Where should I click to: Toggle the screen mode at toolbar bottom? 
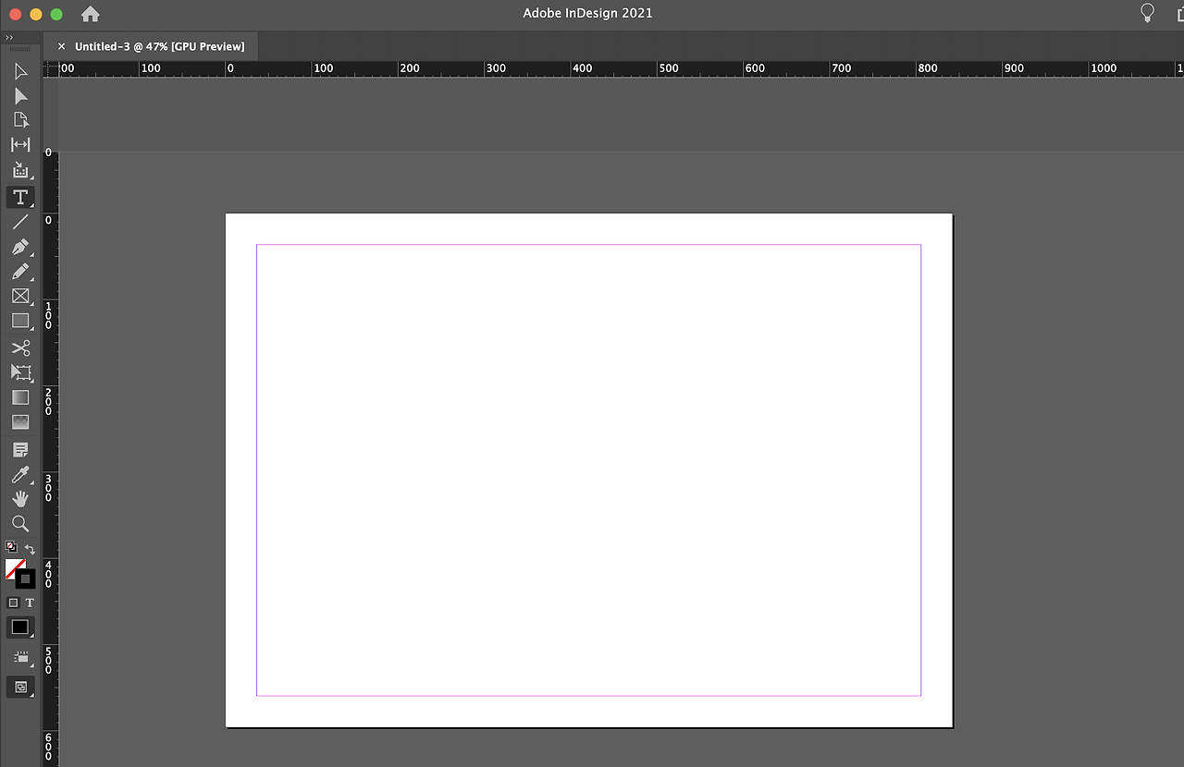tap(20, 687)
